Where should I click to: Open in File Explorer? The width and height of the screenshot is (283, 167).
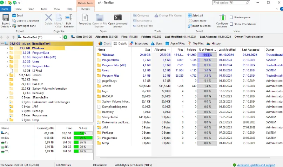100,21
